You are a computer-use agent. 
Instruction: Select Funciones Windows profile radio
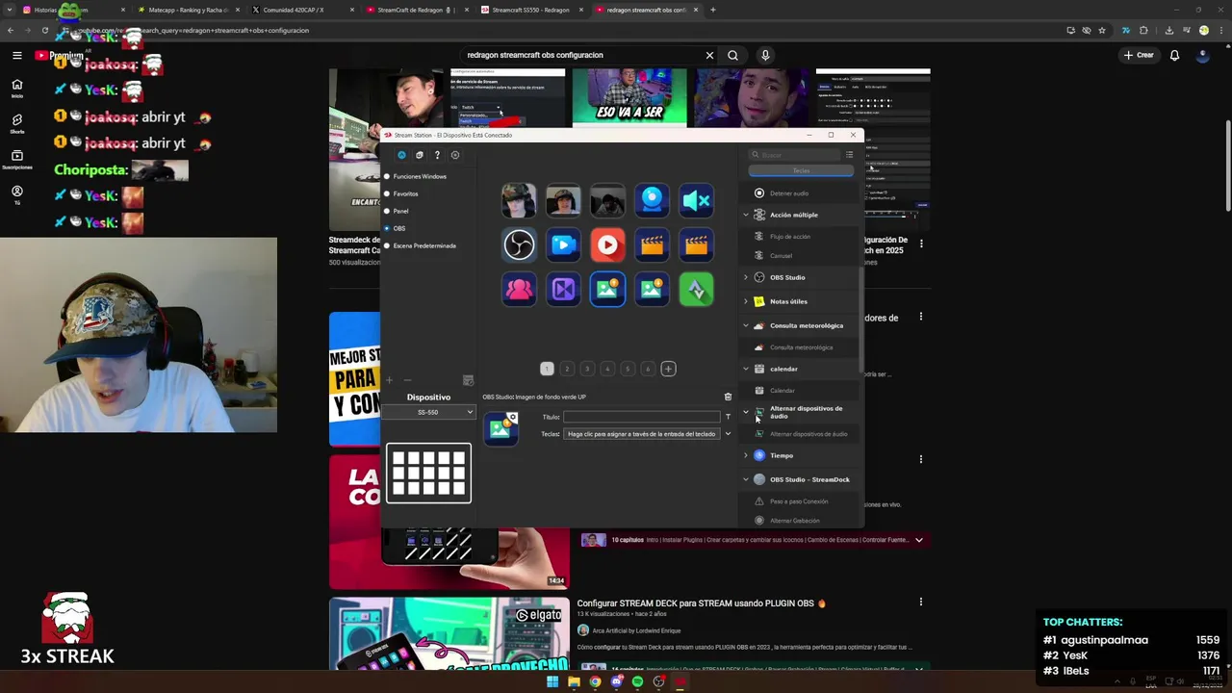pos(387,176)
